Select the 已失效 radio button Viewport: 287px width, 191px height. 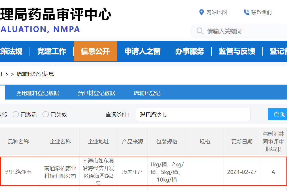pyautogui.click(x=46, y=114)
